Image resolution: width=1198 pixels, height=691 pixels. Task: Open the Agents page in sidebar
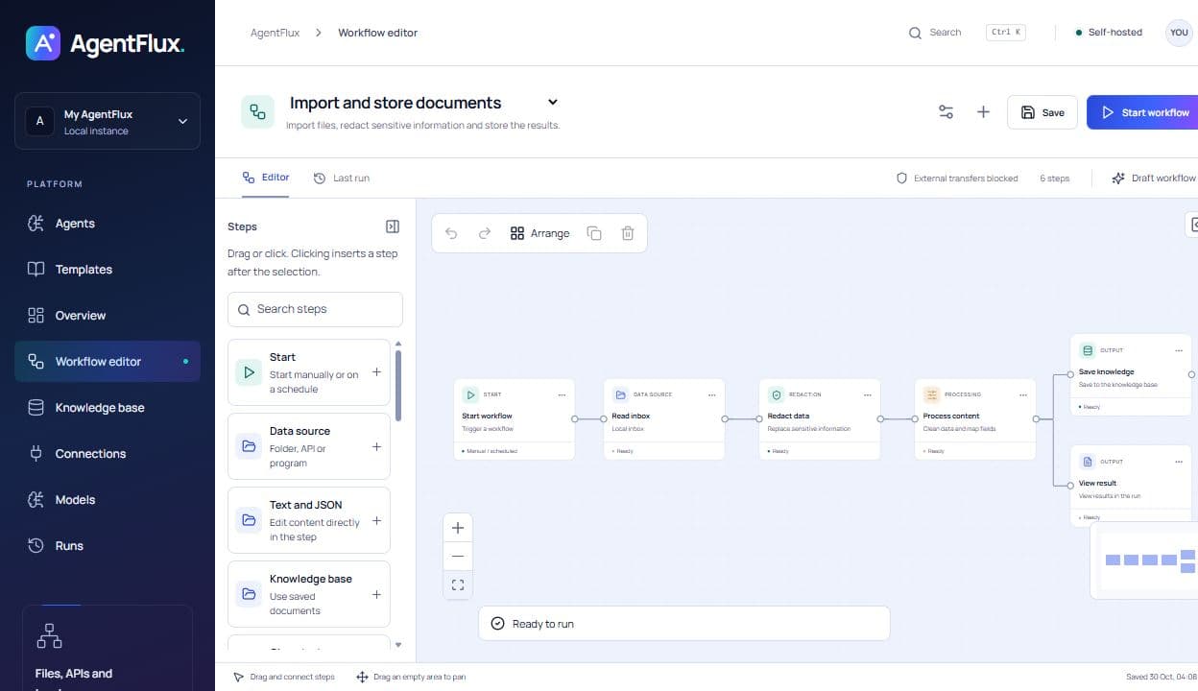[108, 224]
